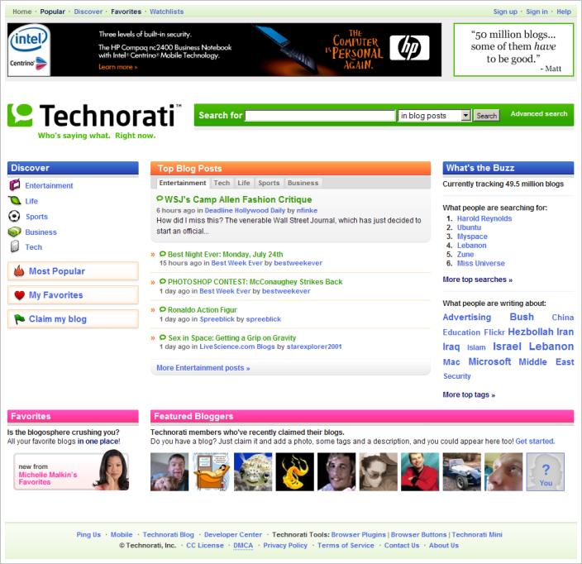Click the red heart My Favorites icon
The width and height of the screenshot is (582, 564).
click(x=19, y=295)
